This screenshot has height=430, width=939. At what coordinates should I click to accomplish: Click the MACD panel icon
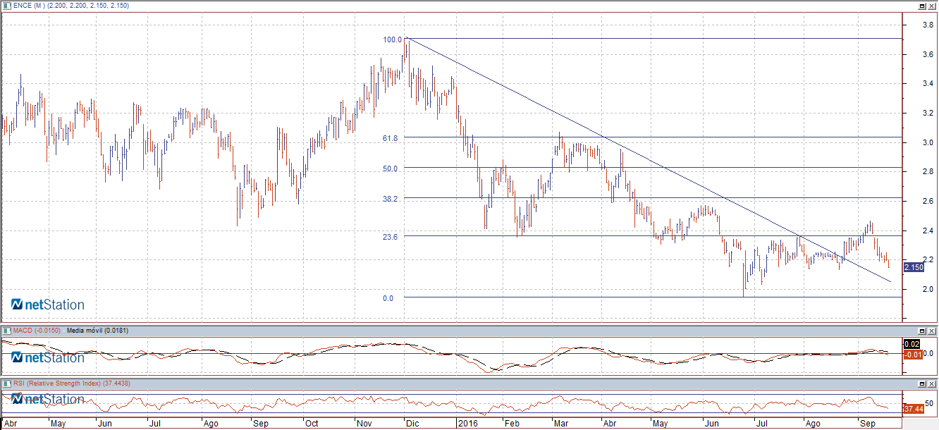pyautogui.click(x=6, y=330)
